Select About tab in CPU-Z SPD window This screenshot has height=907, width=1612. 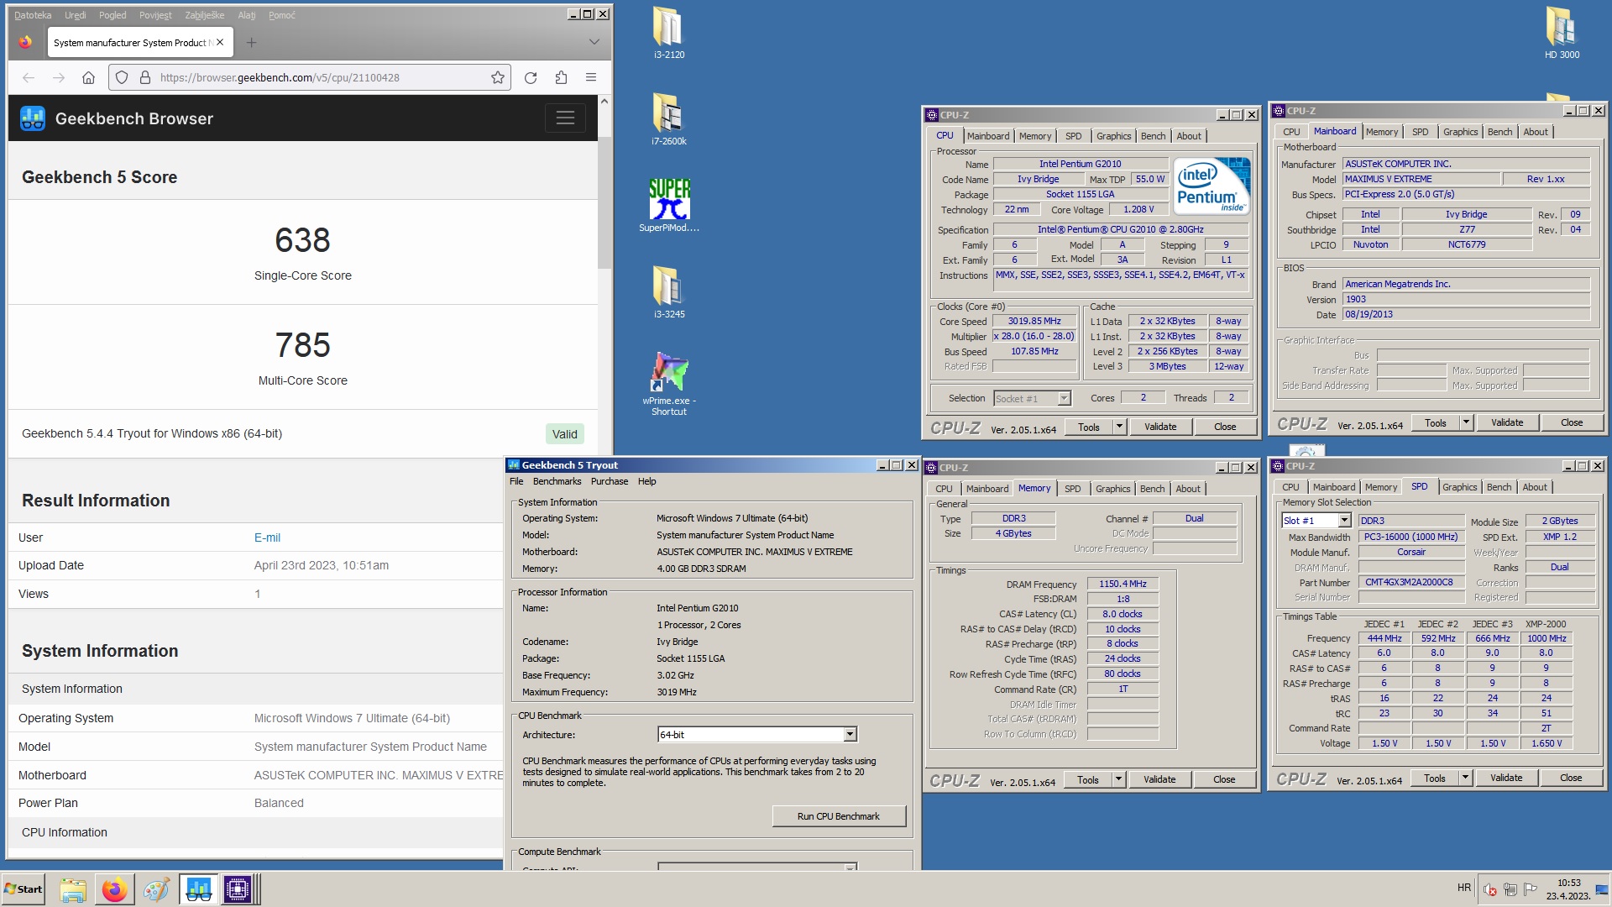(x=1535, y=487)
